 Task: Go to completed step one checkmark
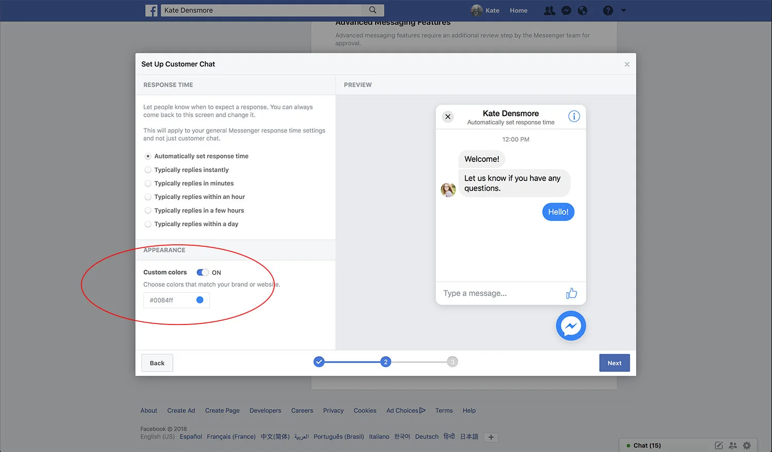(x=319, y=362)
